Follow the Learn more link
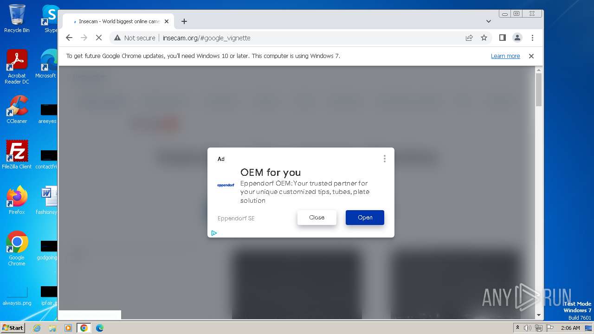 (x=505, y=56)
